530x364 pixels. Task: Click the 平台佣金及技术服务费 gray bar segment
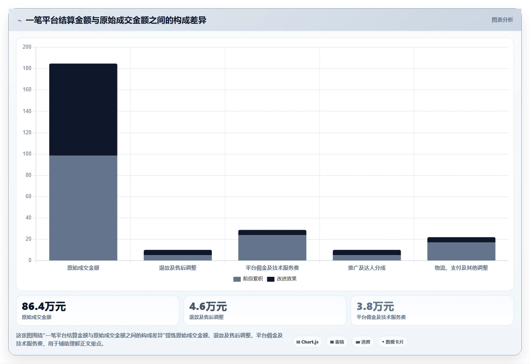pyautogui.click(x=272, y=248)
